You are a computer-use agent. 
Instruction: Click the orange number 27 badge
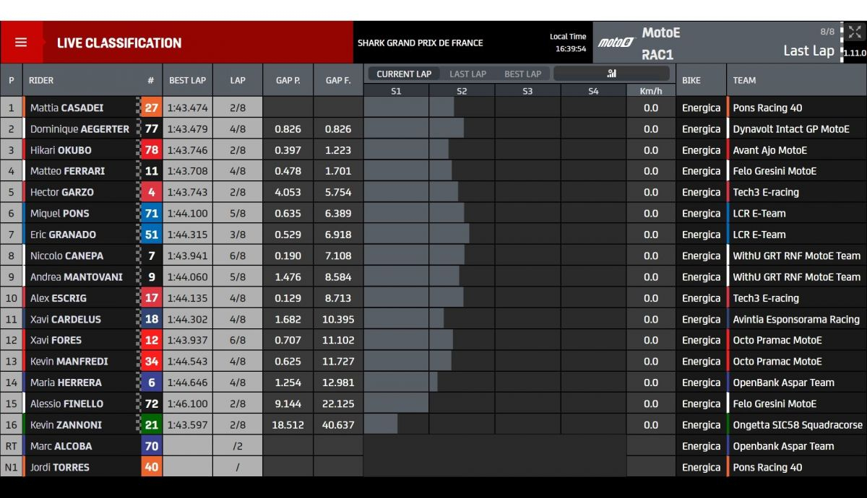151,108
